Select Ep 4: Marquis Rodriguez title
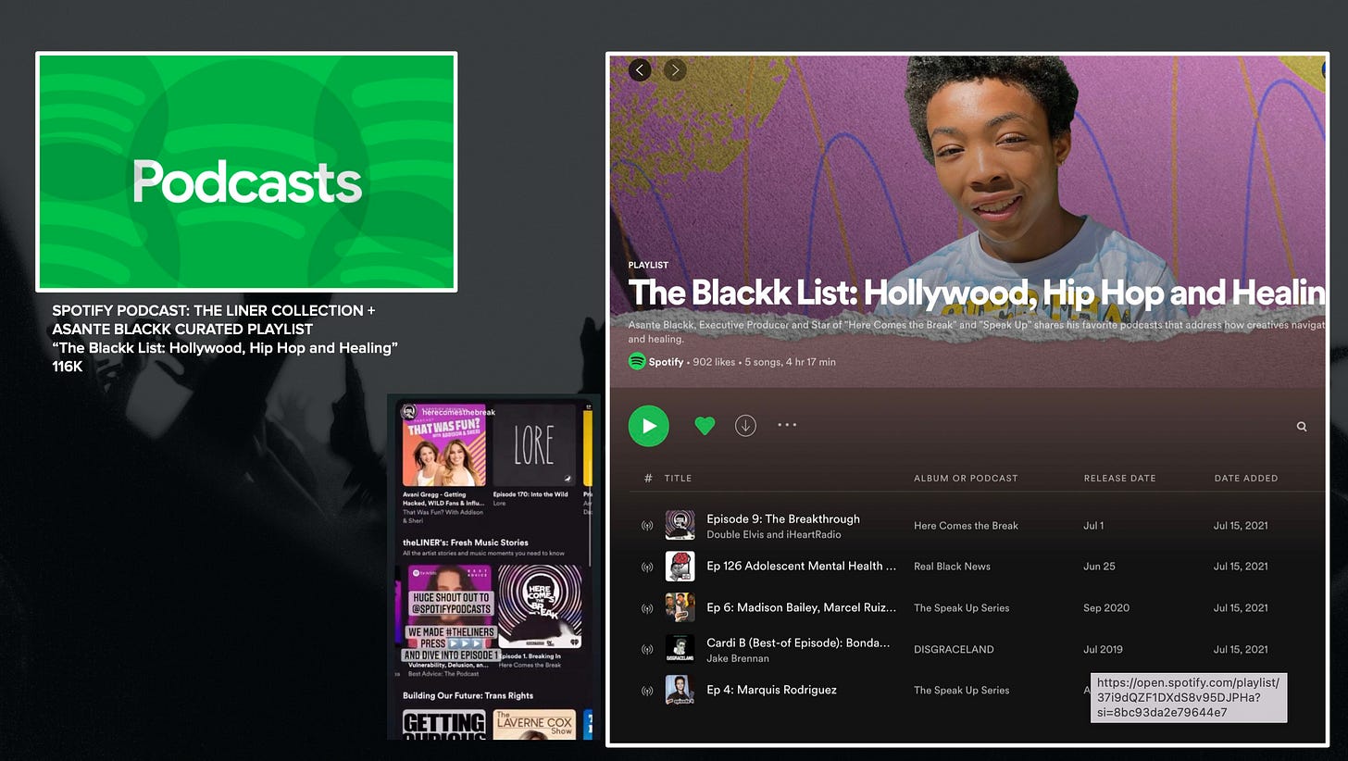 click(x=771, y=690)
